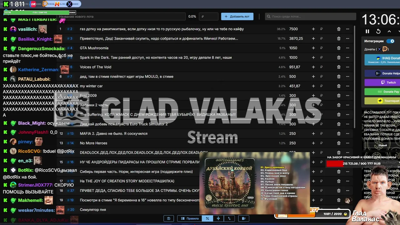Open more options for Spark in the Dark

[347, 57]
